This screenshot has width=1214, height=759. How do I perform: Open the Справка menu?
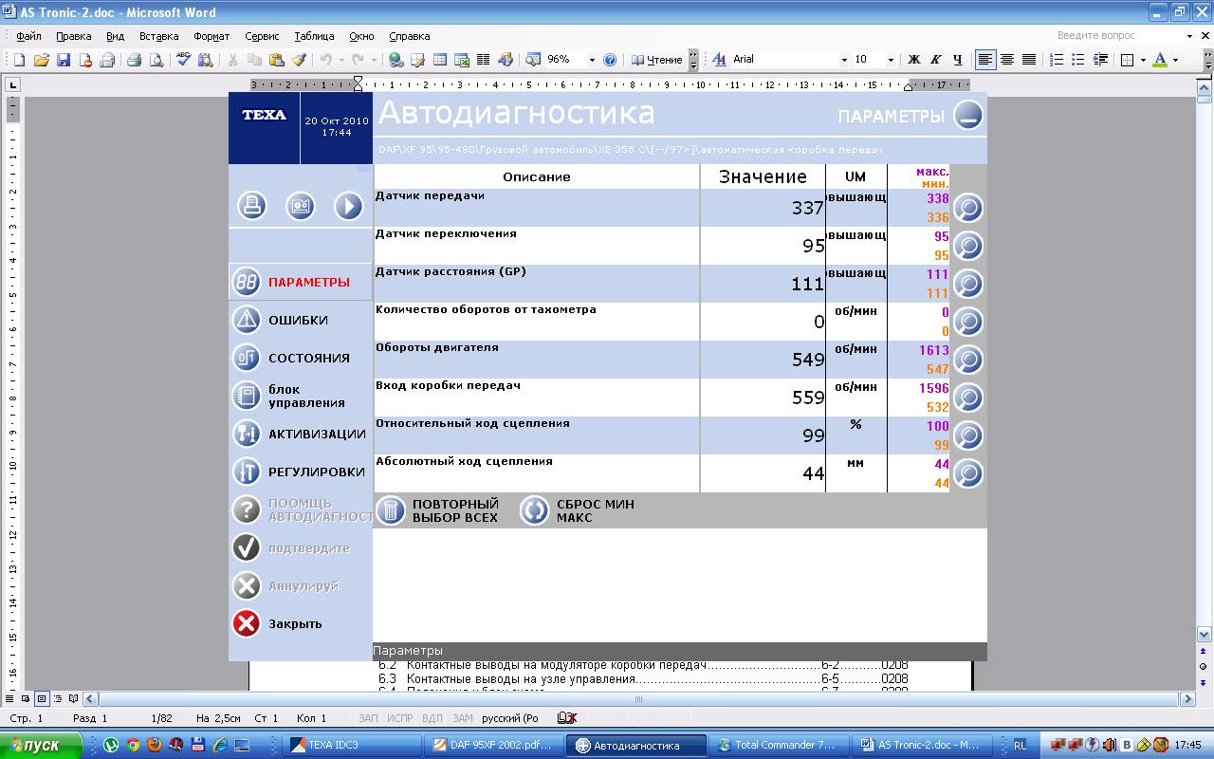410,36
